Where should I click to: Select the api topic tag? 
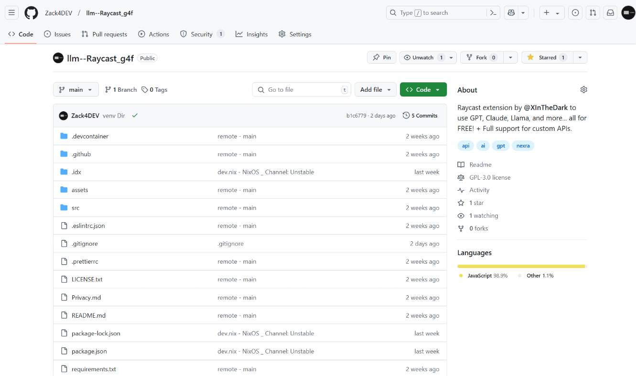466,146
